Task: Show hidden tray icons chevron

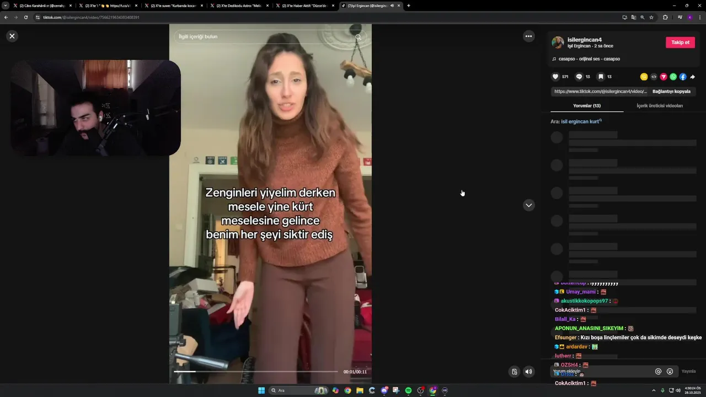Action: (x=654, y=390)
